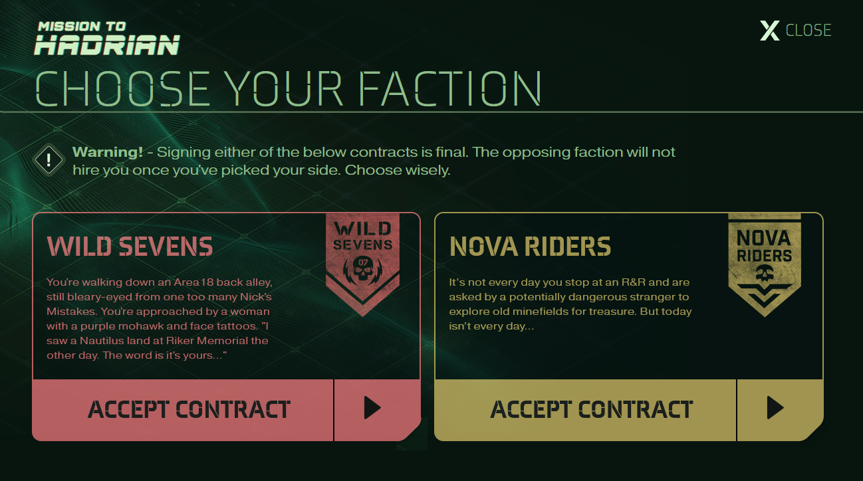
Task: Click the Nova Riders banner badge title
Action: 764,246
